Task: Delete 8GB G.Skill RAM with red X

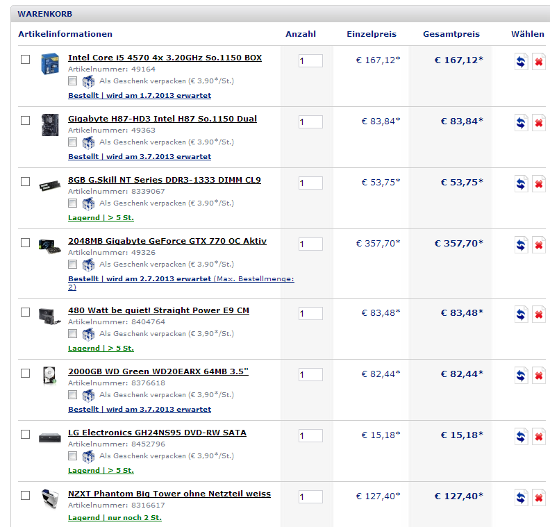Action: 539,184
